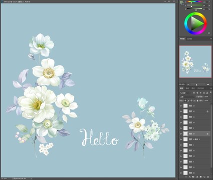The height and width of the screenshot is (180, 213).
Task: Click the zoom percentage in the status bar
Action: (4, 178)
